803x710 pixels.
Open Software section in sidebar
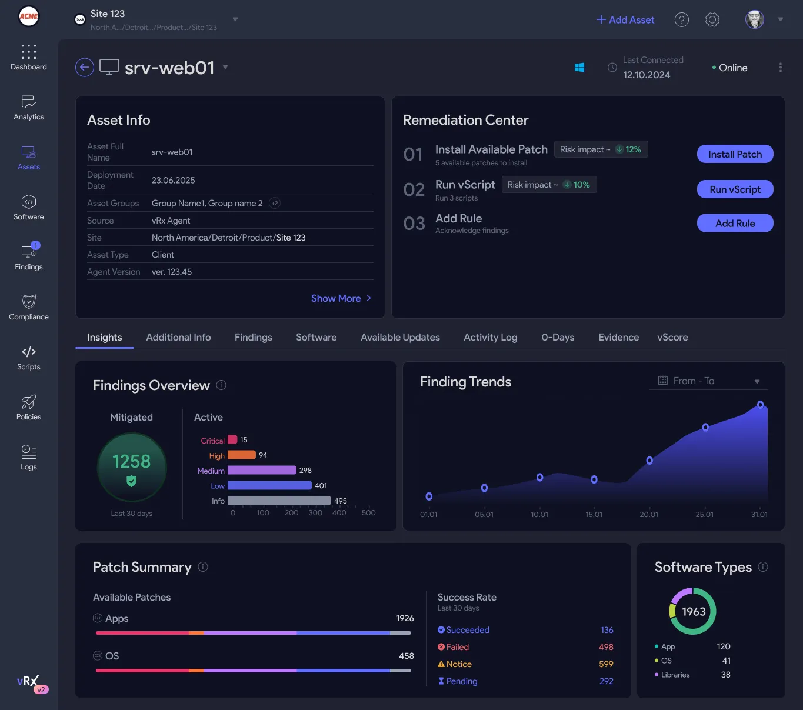(x=28, y=207)
